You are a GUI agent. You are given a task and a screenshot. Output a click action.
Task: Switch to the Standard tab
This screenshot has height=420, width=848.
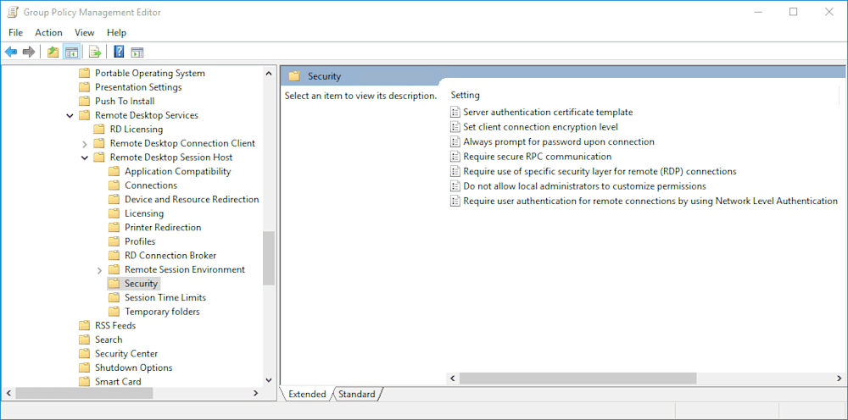click(x=357, y=394)
